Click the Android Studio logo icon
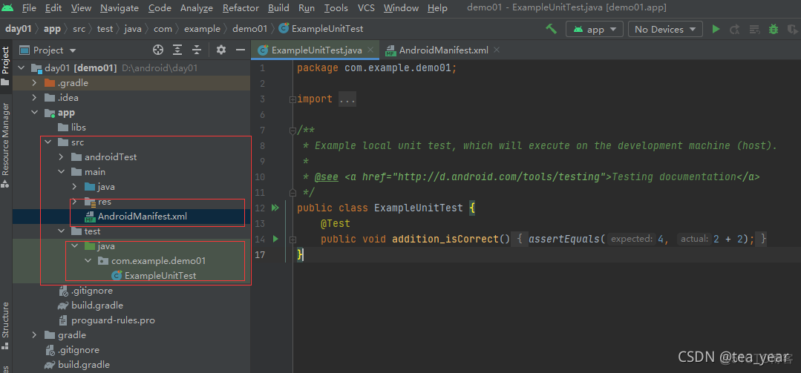The height and width of the screenshot is (373, 801). [x=8, y=8]
